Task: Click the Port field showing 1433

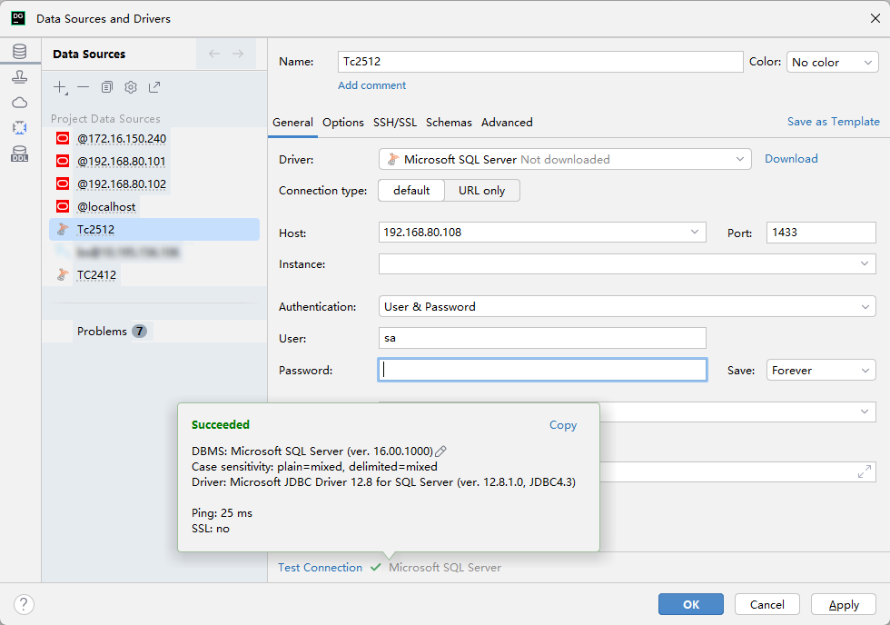Action: click(821, 233)
